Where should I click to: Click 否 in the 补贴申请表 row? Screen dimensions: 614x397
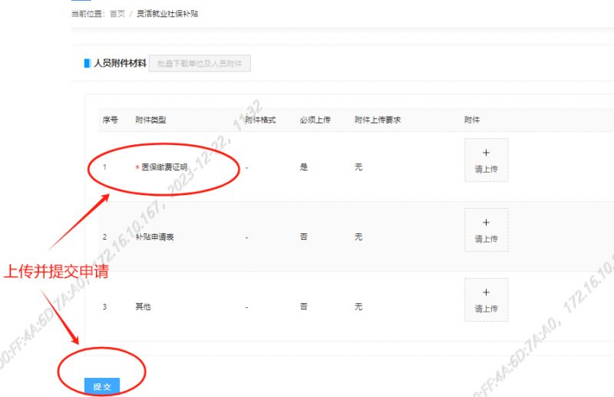[304, 237]
